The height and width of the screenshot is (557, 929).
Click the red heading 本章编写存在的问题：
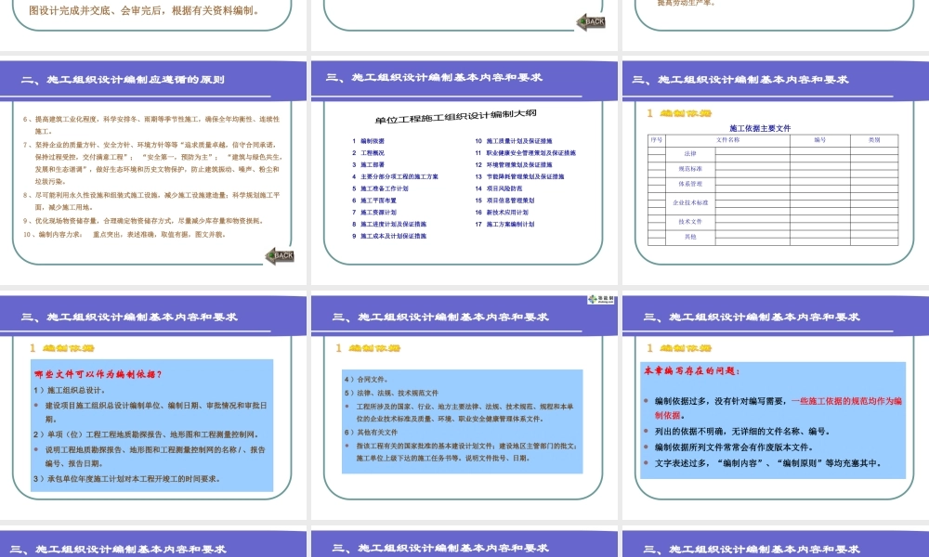(x=692, y=370)
